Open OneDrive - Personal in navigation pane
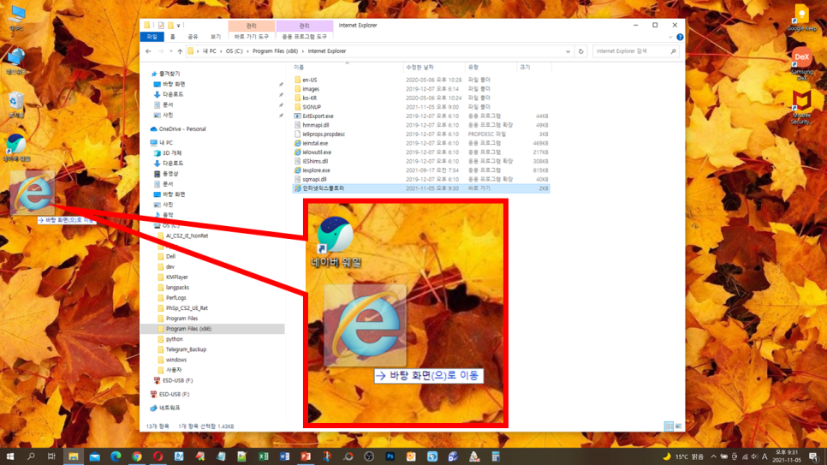 [x=182, y=128]
